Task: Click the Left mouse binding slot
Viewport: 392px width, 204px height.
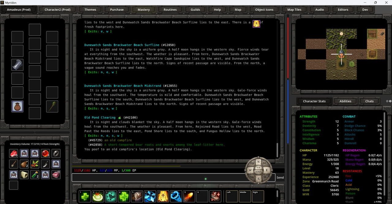Action: click(x=232, y=196)
